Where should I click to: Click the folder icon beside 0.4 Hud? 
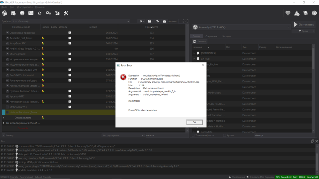[x=198, y=59]
